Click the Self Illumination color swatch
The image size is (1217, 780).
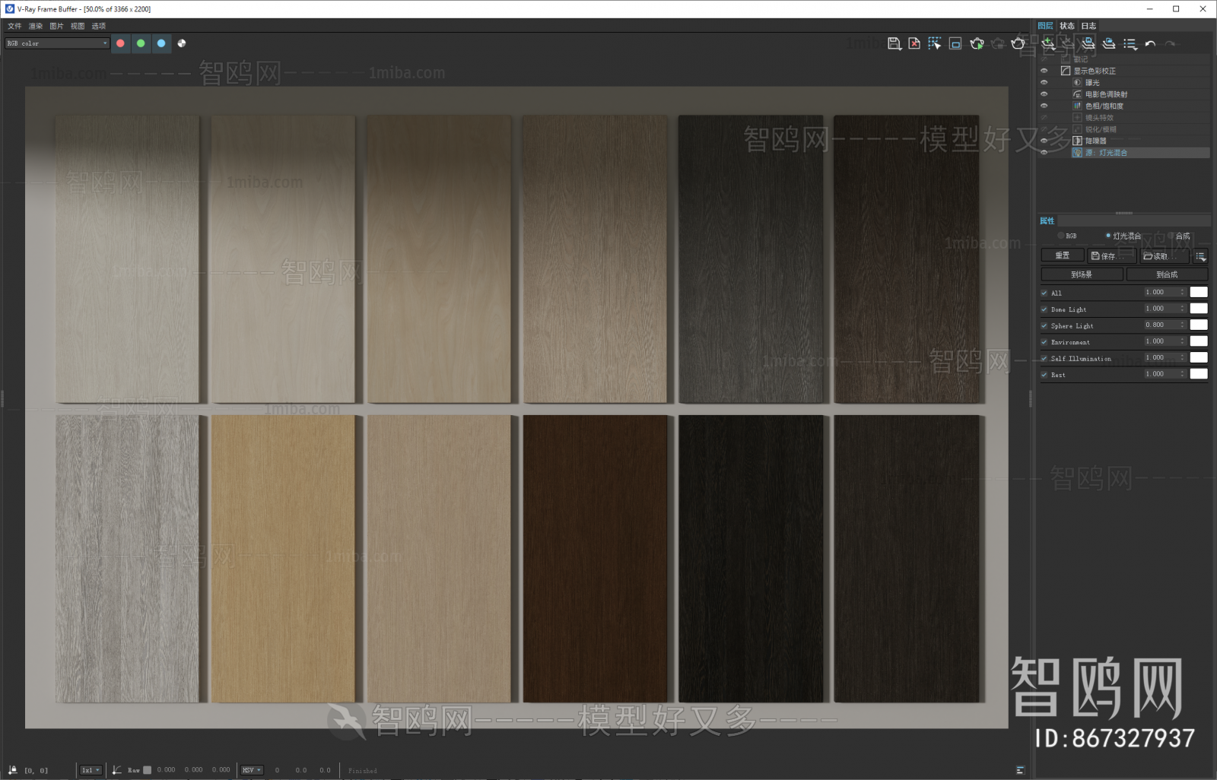tap(1199, 357)
